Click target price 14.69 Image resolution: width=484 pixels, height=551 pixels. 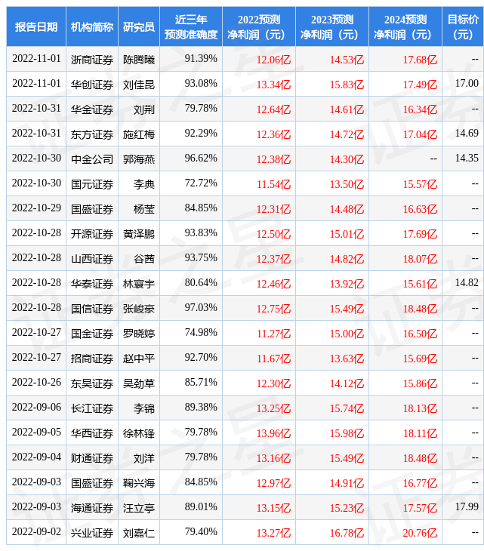coord(467,134)
